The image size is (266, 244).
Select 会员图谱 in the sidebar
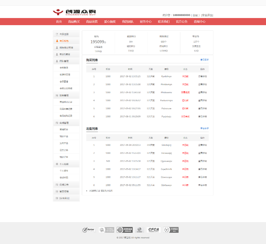(64, 82)
